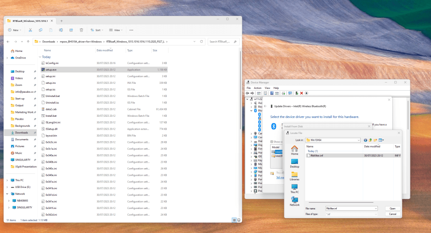
Task: Open Device Manager View menu
Action: click(267, 88)
